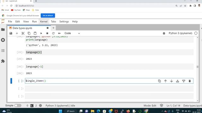
Task: Open the File Browser sidebar panel
Action: point(3,30)
